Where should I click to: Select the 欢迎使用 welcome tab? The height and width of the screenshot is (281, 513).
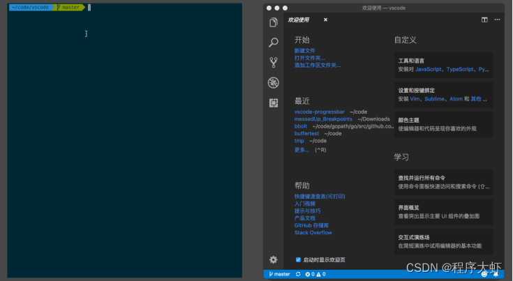pos(299,20)
